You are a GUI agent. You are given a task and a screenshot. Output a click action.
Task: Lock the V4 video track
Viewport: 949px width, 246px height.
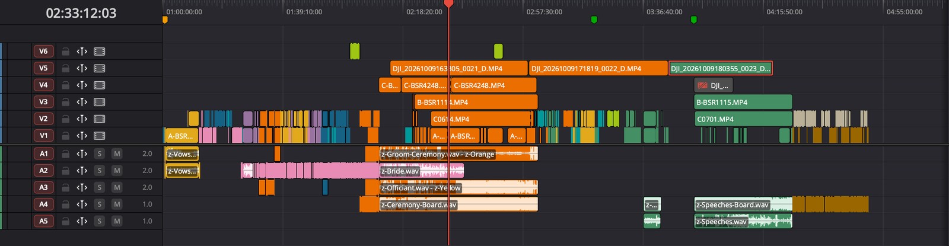pyautogui.click(x=66, y=85)
